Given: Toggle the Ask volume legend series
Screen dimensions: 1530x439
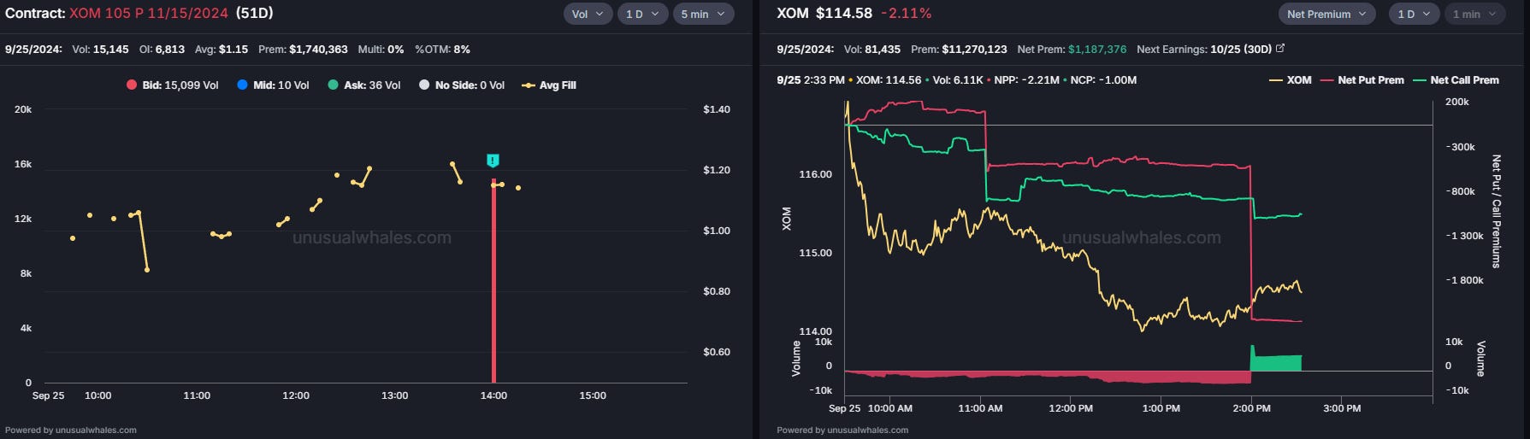Looking at the screenshot, I should (364, 85).
